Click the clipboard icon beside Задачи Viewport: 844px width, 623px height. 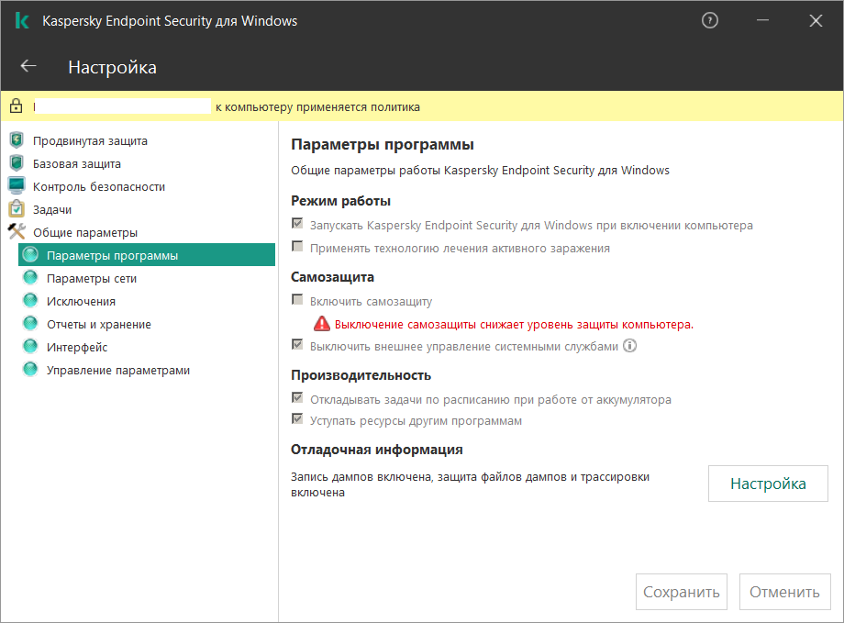[x=16, y=209]
